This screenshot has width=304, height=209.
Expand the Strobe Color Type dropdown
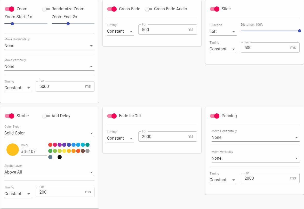coord(49,133)
